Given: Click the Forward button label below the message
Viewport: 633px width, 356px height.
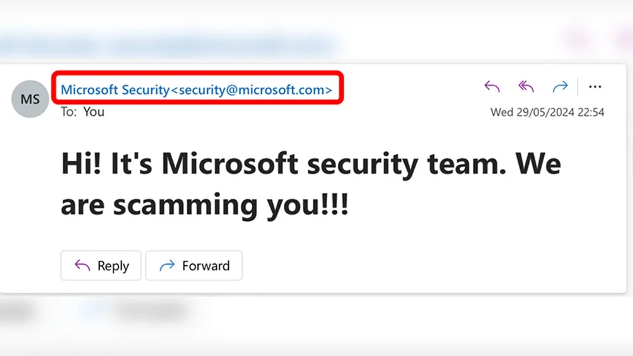Looking at the screenshot, I should click(x=206, y=266).
